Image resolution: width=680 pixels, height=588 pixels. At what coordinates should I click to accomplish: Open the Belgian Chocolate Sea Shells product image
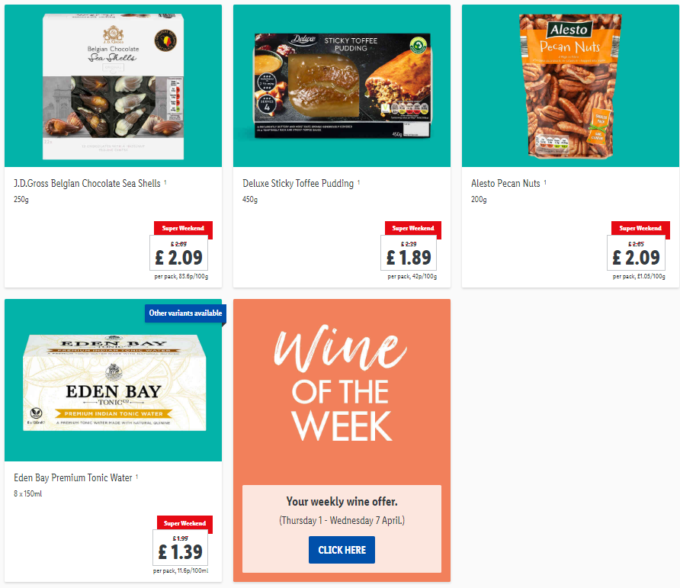pos(113,86)
